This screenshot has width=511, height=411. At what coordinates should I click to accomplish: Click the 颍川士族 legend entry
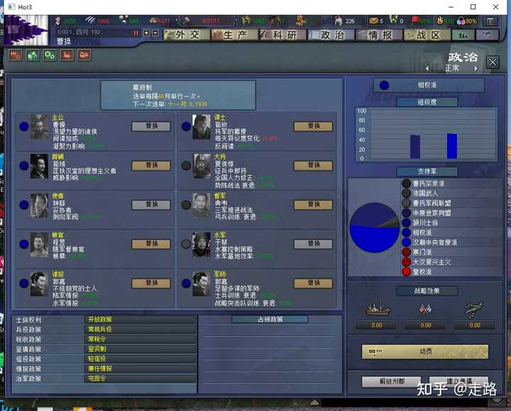[x=425, y=223]
